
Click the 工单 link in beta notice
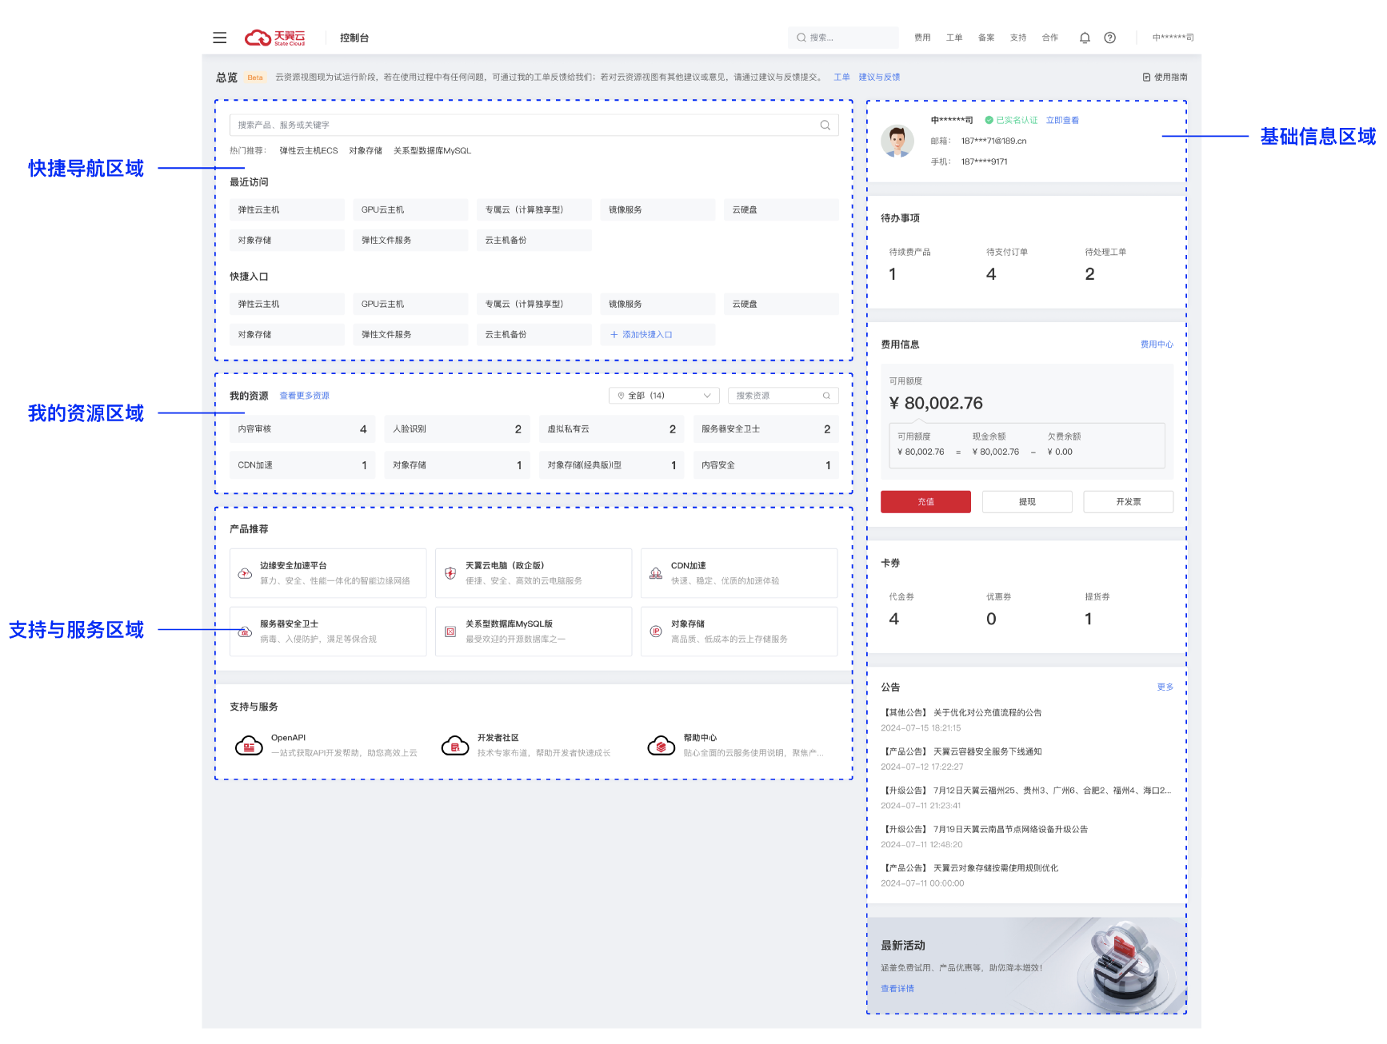click(842, 78)
